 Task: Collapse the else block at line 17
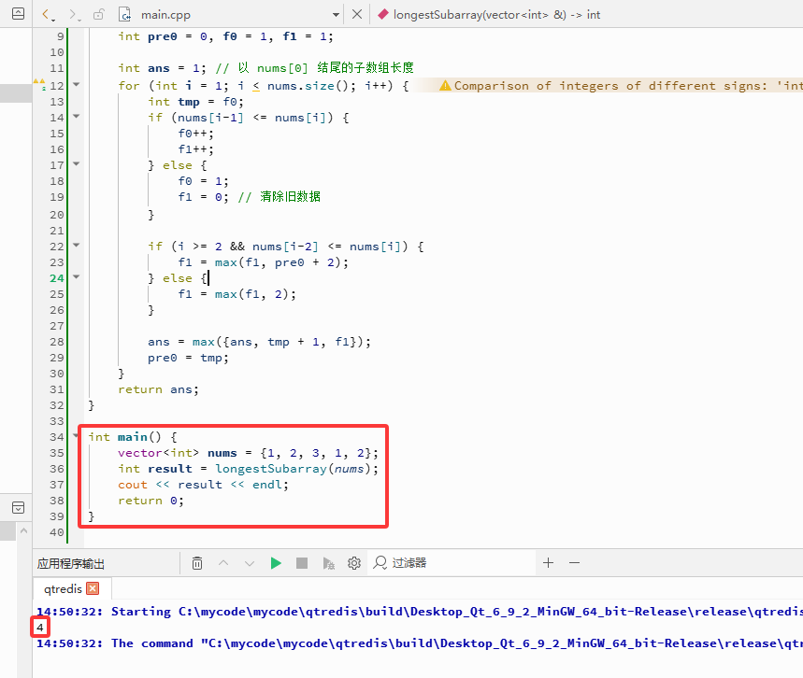pyautogui.click(x=77, y=164)
